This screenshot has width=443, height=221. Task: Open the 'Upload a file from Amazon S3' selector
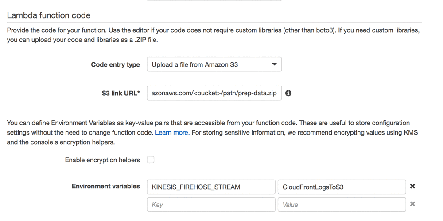click(x=214, y=64)
